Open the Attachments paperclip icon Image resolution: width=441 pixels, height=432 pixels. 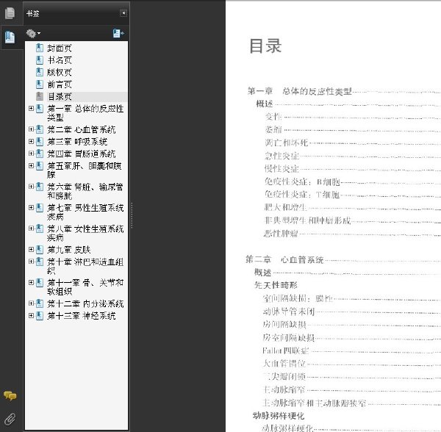coord(10,419)
